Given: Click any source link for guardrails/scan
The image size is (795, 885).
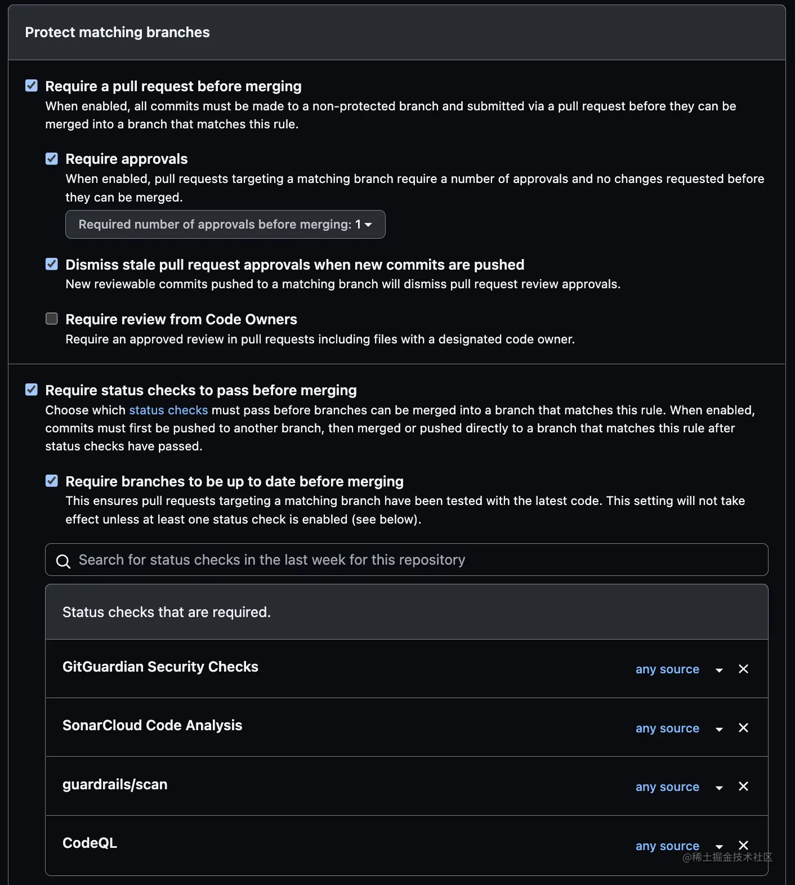Looking at the screenshot, I should tap(667, 787).
